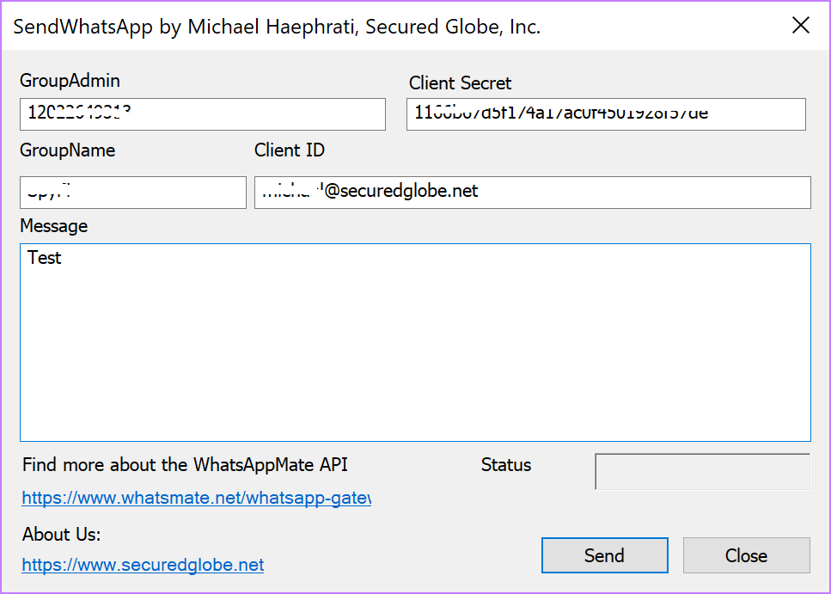The height and width of the screenshot is (594, 831).
Task: Focus the GroupName input field
Action: point(133,193)
